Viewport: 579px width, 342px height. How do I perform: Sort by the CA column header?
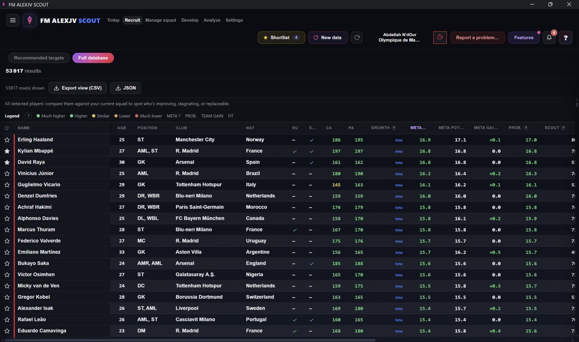click(x=329, y=128)
